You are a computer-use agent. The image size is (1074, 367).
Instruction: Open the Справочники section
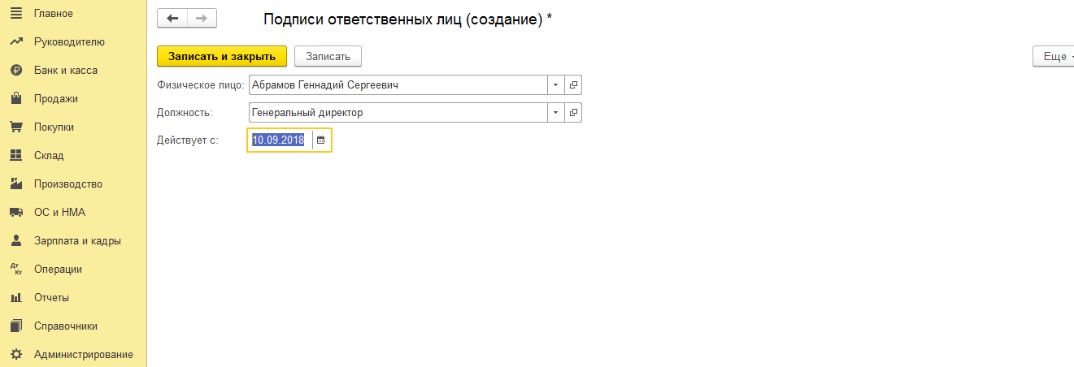point(66,326)
